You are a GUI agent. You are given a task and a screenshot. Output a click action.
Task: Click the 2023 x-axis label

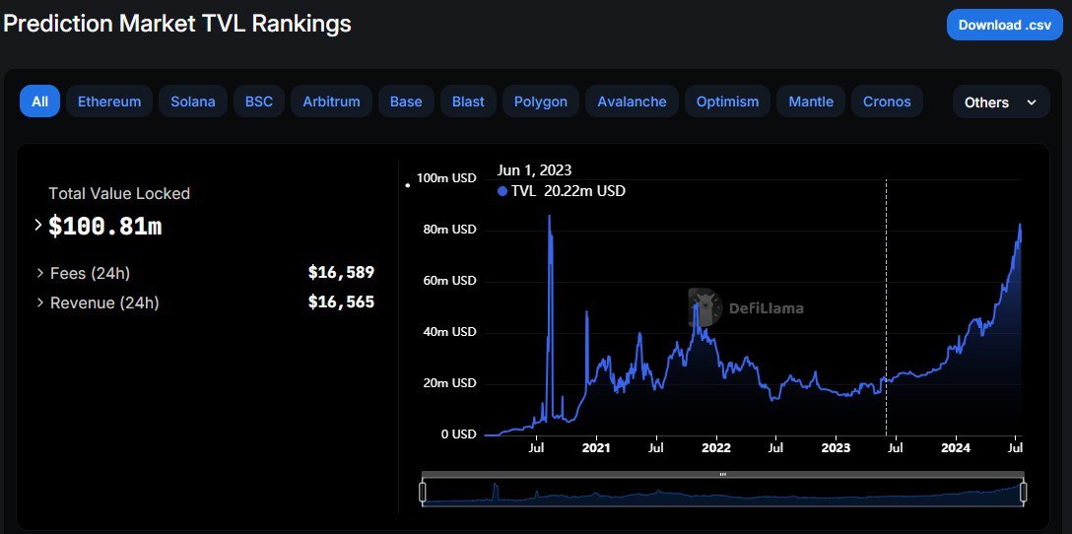coord(836,448)
